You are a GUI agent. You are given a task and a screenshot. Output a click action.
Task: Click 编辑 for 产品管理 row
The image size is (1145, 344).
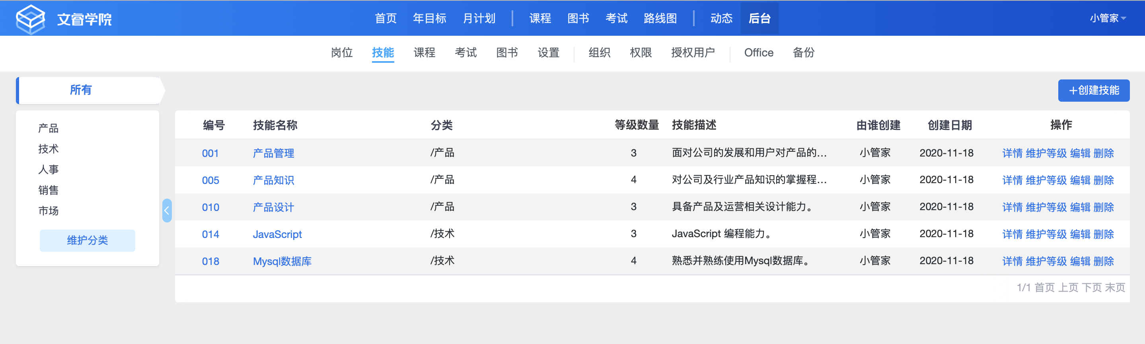click(1080, 154)
